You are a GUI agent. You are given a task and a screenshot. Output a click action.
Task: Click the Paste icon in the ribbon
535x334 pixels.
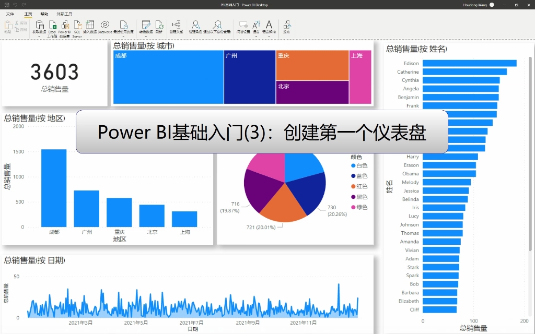pyautogui.click(x=8, y=25)
